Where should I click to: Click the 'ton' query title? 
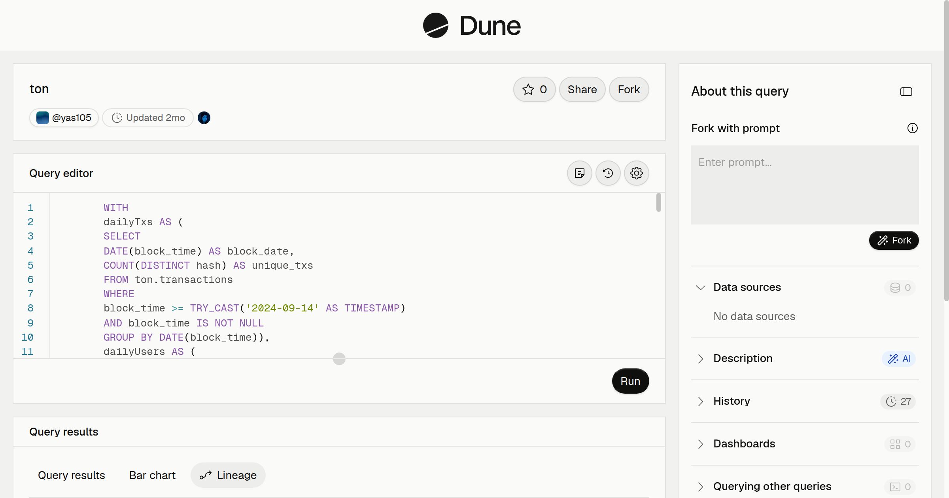click(39, 89)
